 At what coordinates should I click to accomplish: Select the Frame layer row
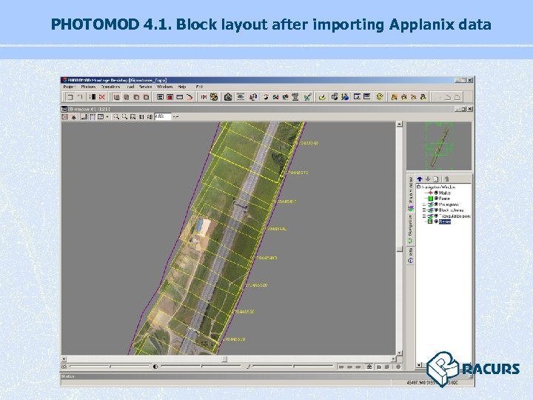point(445,199)
